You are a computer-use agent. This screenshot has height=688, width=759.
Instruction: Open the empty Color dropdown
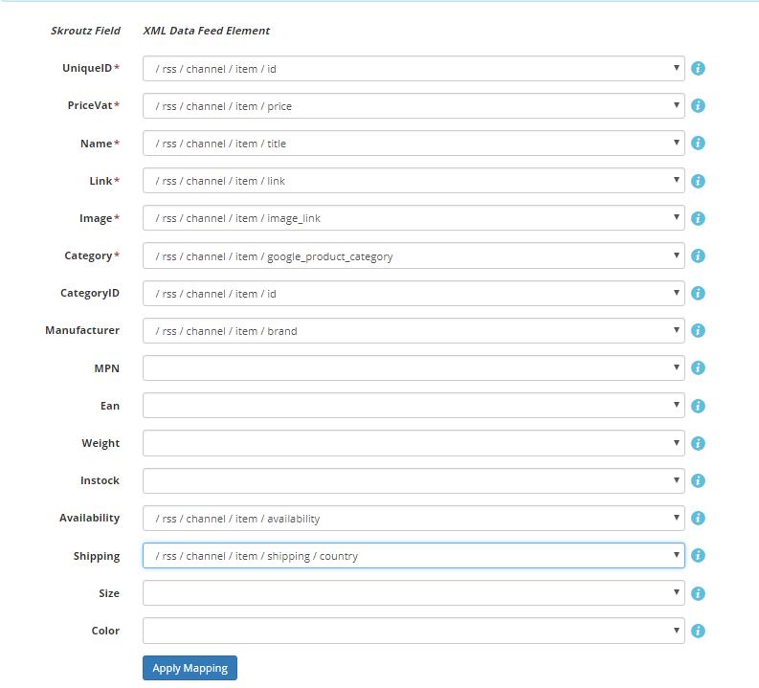pos(413,631)
